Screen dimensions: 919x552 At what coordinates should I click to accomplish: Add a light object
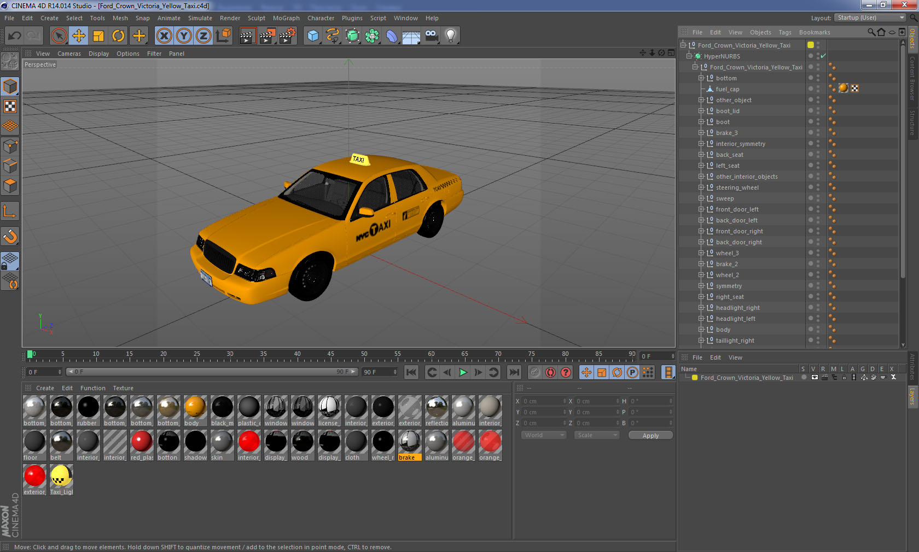(x=451, y=36)
